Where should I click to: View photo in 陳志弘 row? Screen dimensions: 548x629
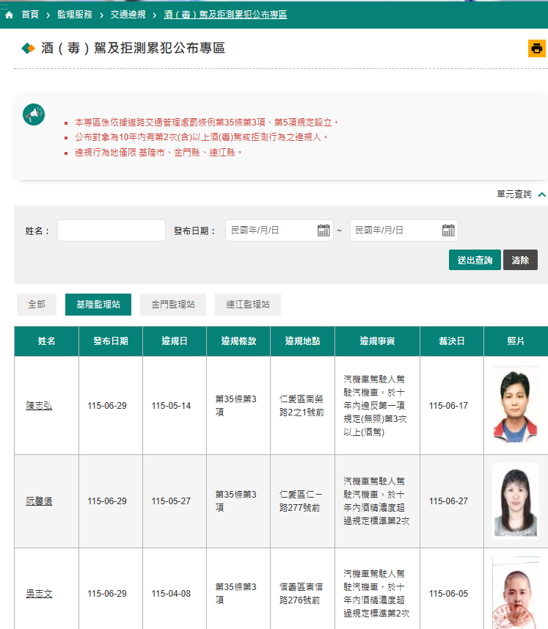(x=516, y=404)
